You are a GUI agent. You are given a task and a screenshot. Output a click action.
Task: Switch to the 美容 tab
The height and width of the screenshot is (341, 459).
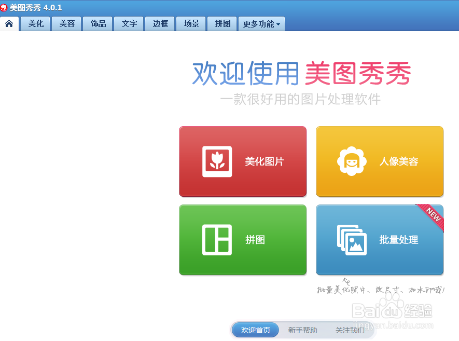66,23
